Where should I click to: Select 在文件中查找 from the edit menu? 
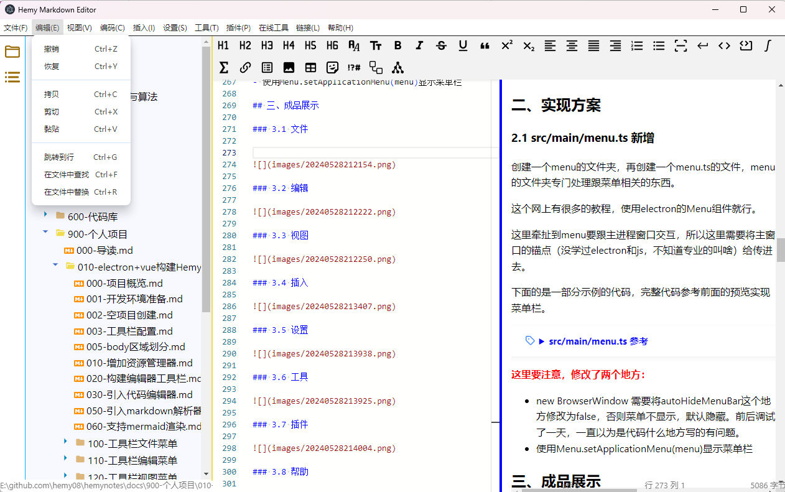pos(67,175)
